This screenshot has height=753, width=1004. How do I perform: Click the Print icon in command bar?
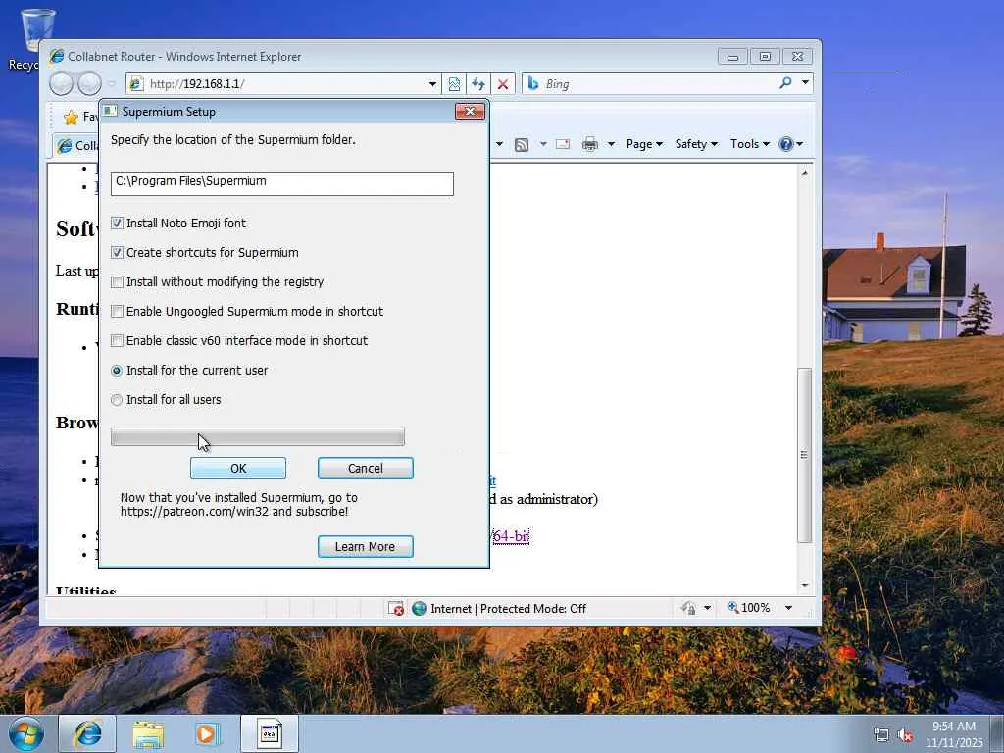click(x=589, y=144)
